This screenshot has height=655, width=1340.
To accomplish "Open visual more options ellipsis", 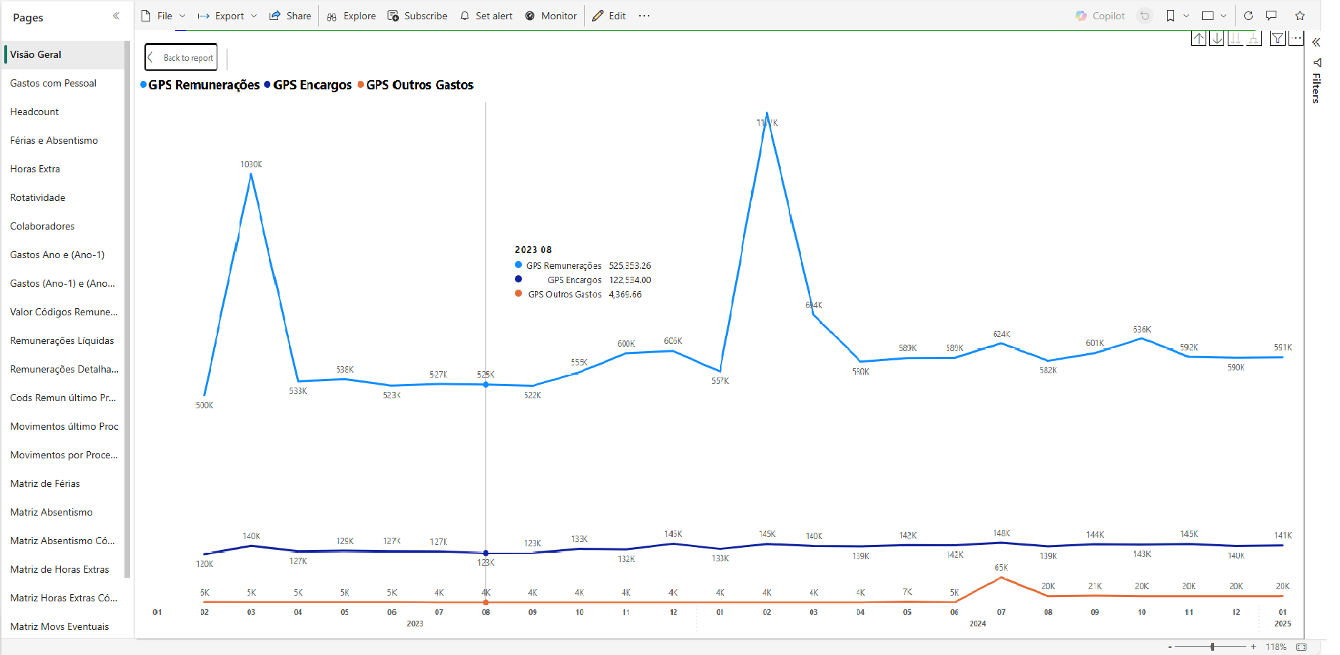I will click(1296, 38).
